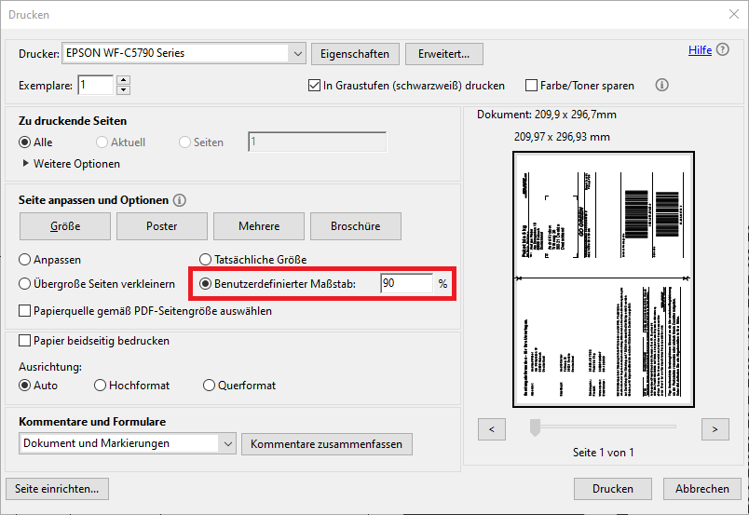Decrease Exemplare count with down arrow
Screen dimensions: 749x515
click(123, 90)
